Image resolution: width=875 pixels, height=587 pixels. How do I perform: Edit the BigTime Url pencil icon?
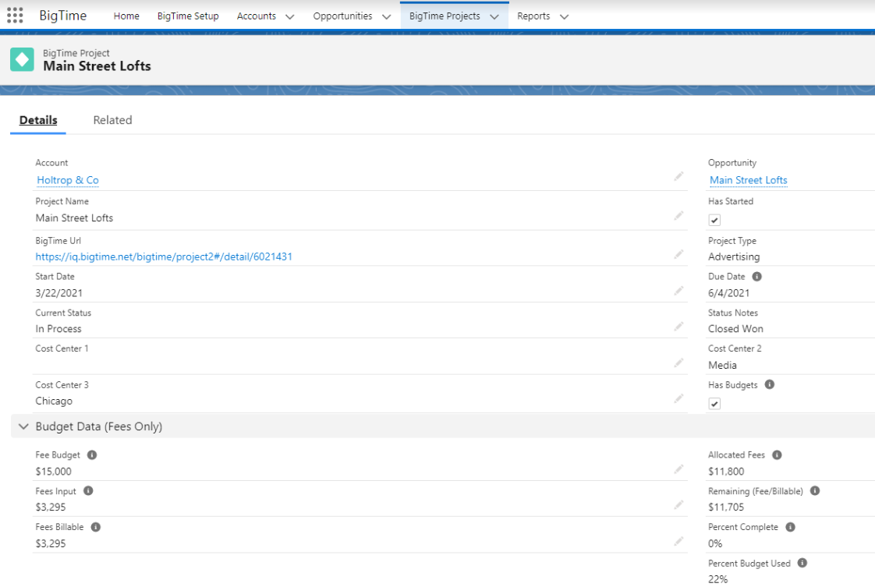[678, 254]
